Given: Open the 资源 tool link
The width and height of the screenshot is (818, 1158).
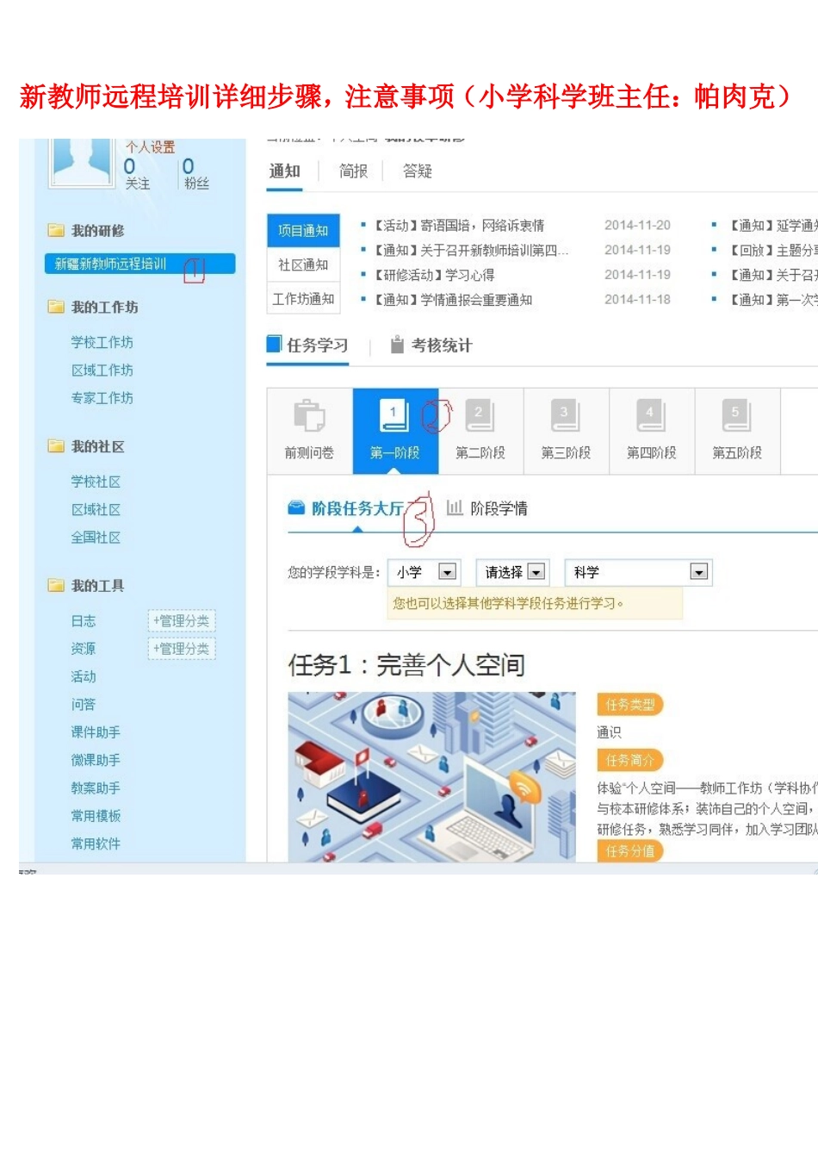Looking at the screenshot, I should pos(84,648).
